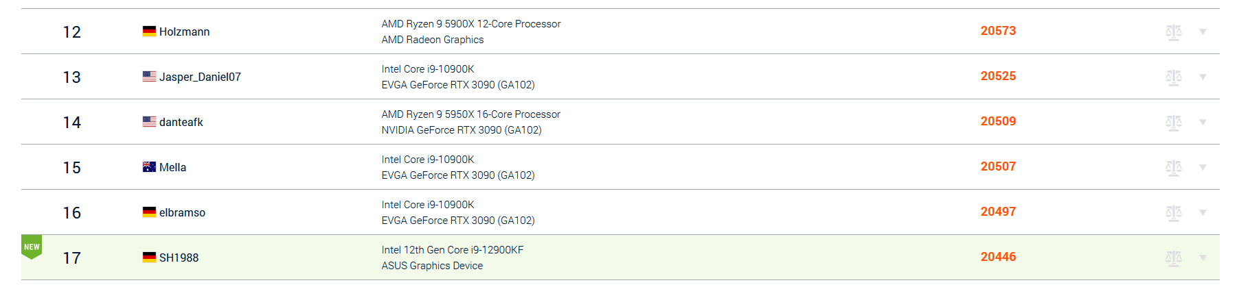Add elbramso result to comparison

click(1173, 213)
